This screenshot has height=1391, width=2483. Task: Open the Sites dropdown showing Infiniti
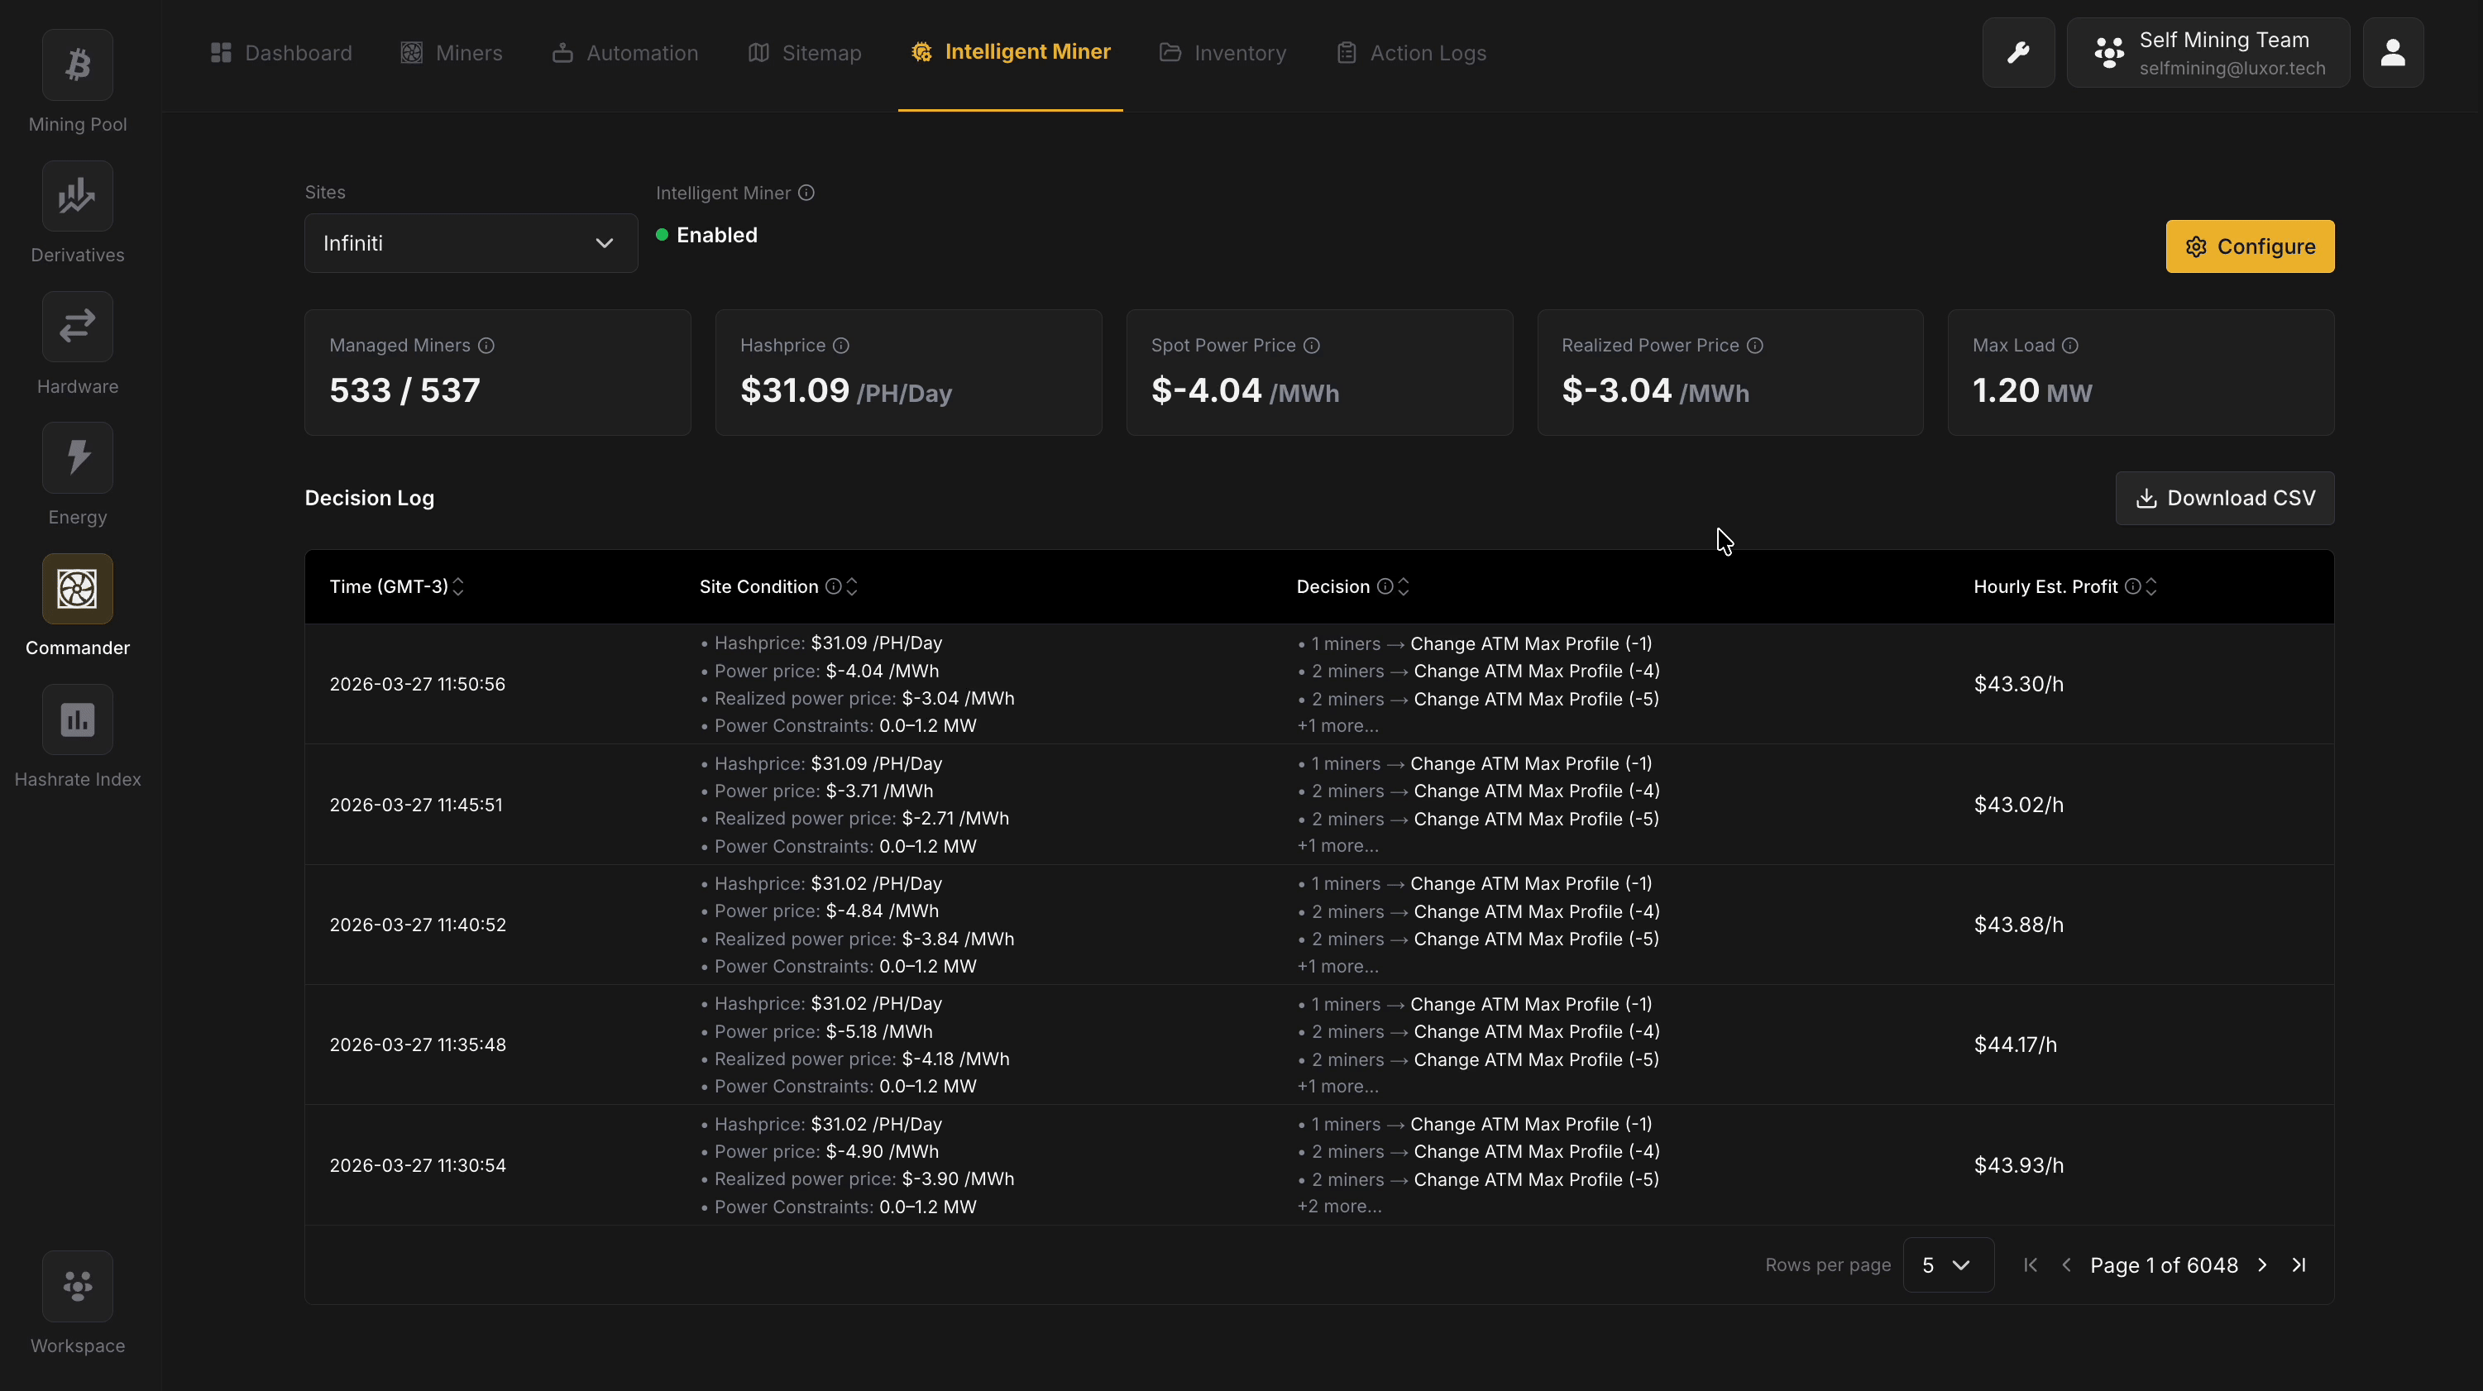[471, 243]
